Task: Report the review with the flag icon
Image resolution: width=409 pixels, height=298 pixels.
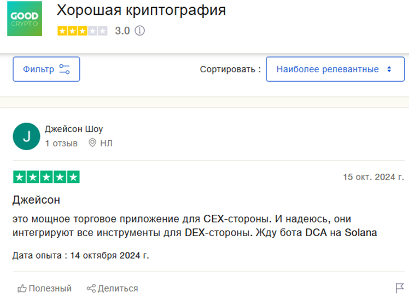Action: 400,288
